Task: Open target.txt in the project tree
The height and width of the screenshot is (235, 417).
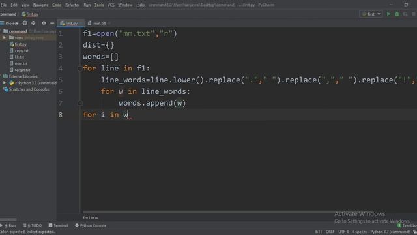Action: [22, 70]
